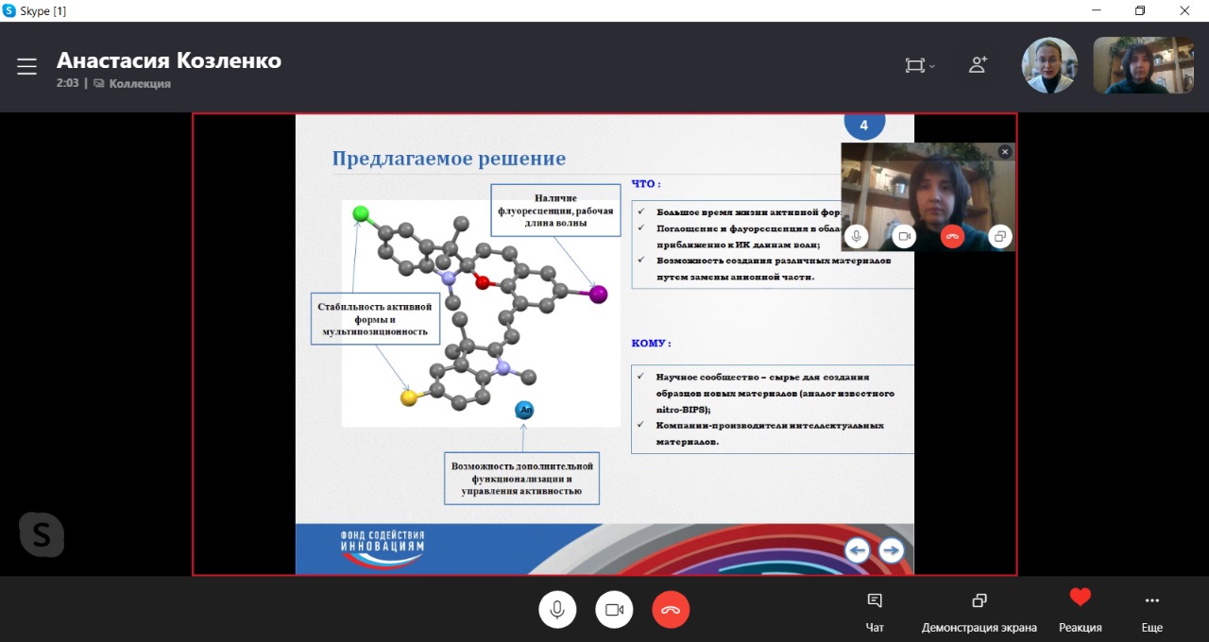The image size is (1209, 642).
Task: Select the snapshot capture tool in top toolbar
Action: tap(911, 65)
